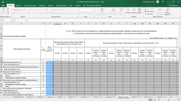Click the Copy icon in clipboard group
Screen dimensions: 181x101
pyautogui.click(x=8, y=11)
